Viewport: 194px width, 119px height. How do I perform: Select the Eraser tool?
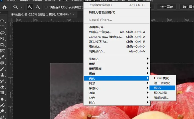pyautogui.click(x=3, y=87)
